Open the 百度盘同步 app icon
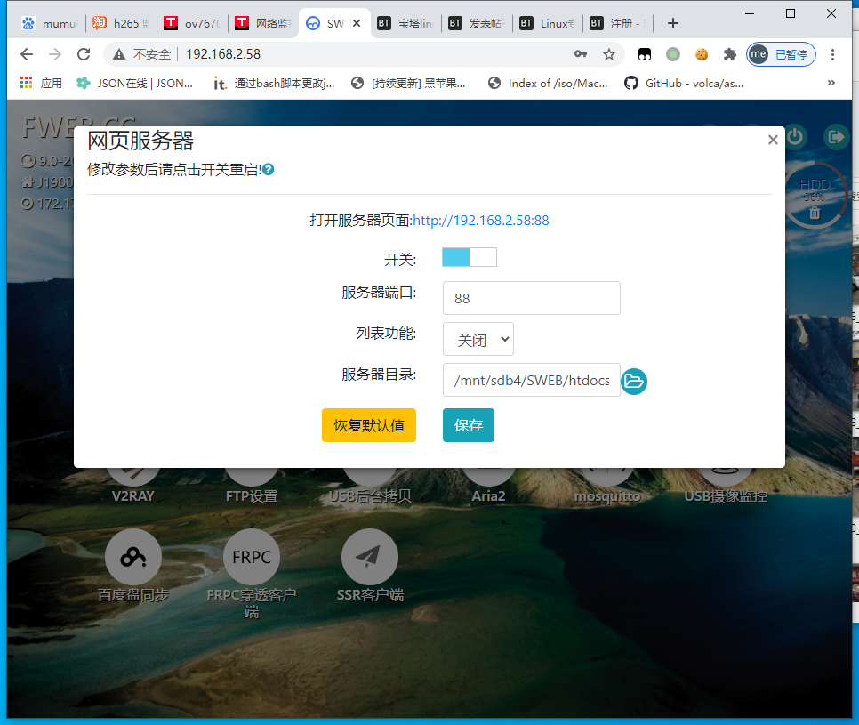The image size is (859, 725). point(133,557)
